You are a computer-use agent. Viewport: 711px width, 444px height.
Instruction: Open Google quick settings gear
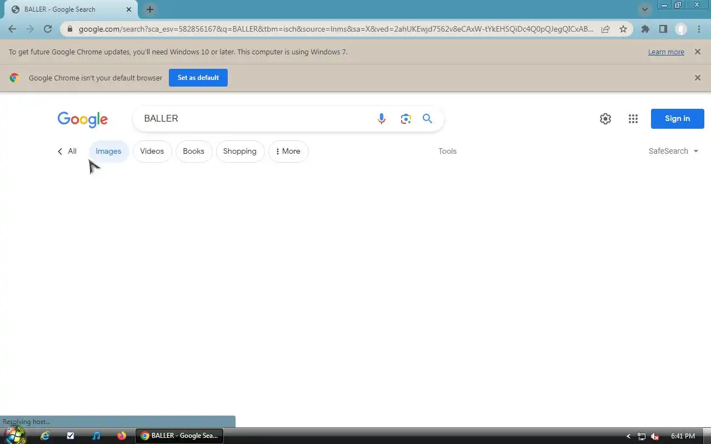pos(605,118)
